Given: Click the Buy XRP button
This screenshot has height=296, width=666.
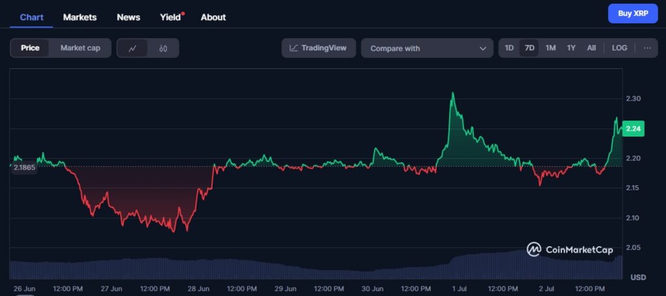Looking at the screenshot, I should [632, 14].
